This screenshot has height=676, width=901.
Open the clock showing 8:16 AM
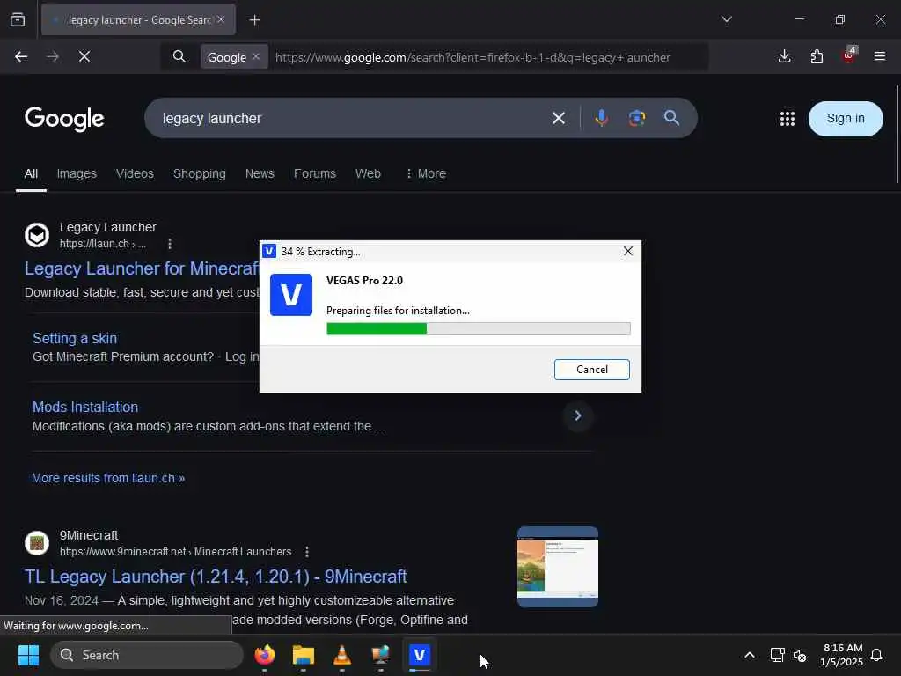[842, 655]
